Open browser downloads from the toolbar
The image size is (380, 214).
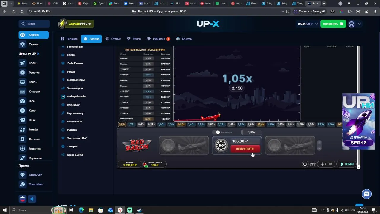tap(375, 12)
